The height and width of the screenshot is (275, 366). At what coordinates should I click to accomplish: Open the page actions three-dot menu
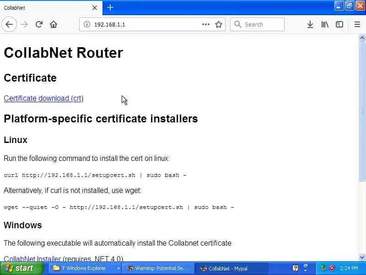(205, 24)
